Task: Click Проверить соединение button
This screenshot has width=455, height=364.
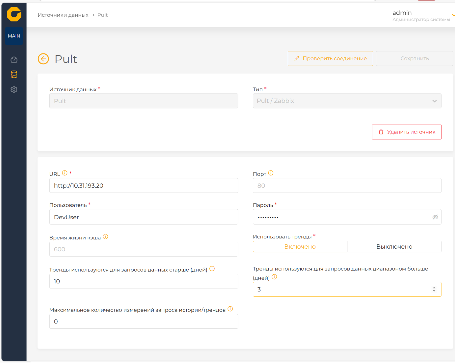Action: (330, 58)
